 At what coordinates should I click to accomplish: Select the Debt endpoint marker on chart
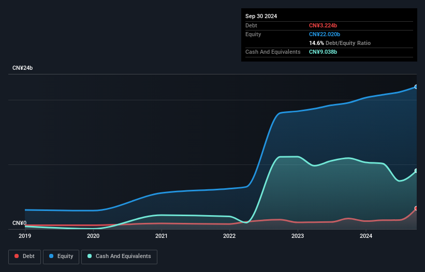tap(416, 208)
